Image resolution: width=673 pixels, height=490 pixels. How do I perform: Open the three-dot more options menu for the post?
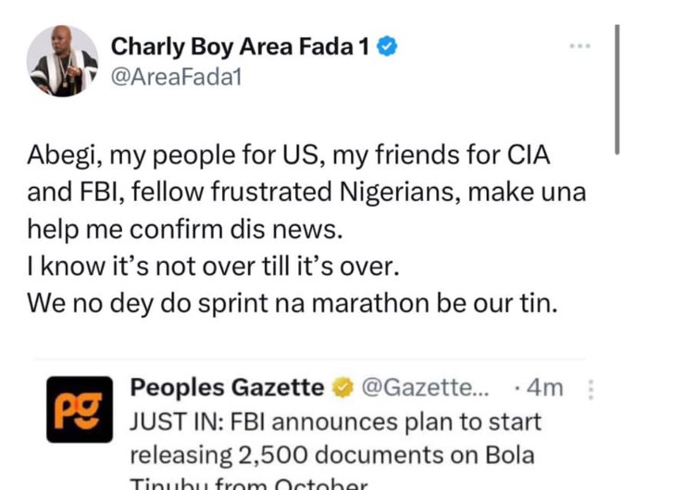point(581,46)
